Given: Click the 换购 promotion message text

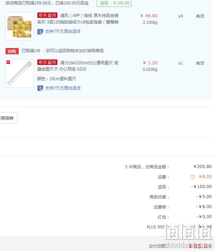Looking at the screenshot, I should (63, 51).
